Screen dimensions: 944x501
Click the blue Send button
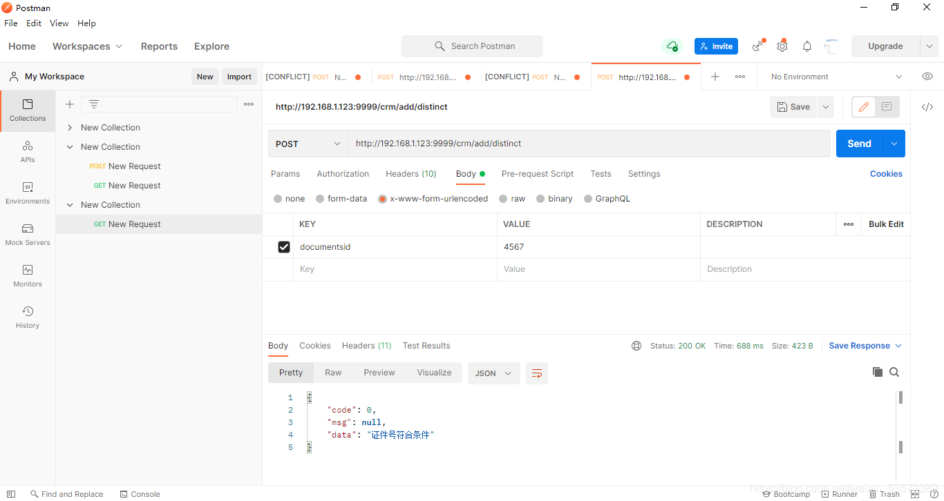click(x=859, y=144)
